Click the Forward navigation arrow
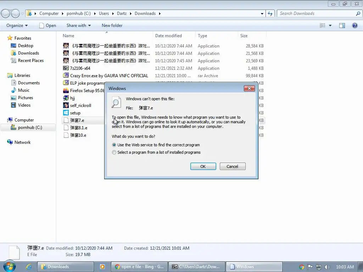The image size is (363, 272). click(15, 14)
